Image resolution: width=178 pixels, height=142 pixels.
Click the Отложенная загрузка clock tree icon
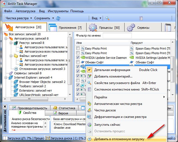click(x=16, y=69)
